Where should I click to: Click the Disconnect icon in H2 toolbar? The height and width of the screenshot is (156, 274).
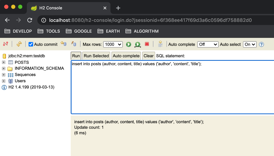click(5, 44)
